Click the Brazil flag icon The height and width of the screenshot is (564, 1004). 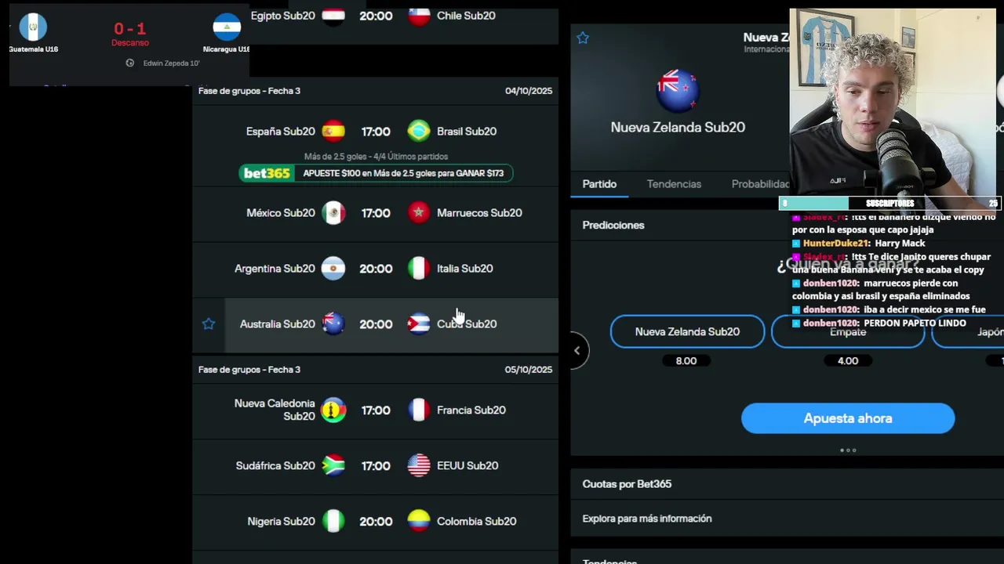coord(419,131)
